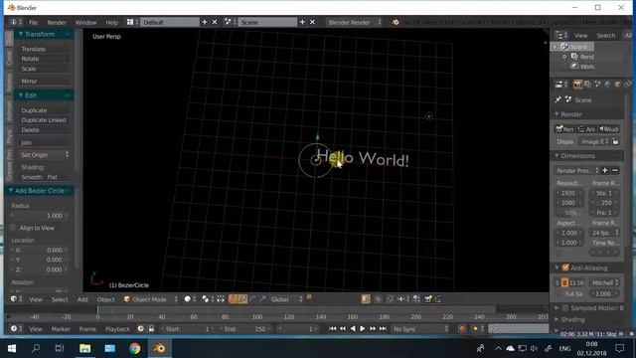Open the Render Presets dropdown
The image size is (636, 358).
pyautogui.click(x=576, y=170)
